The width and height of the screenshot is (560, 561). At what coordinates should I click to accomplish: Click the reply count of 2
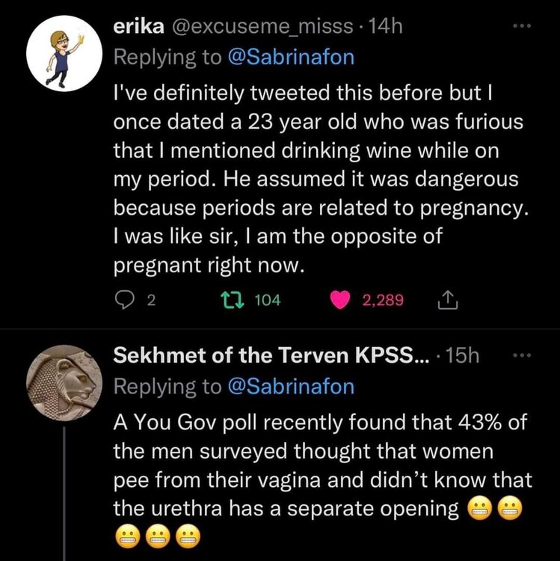[150, 300]
